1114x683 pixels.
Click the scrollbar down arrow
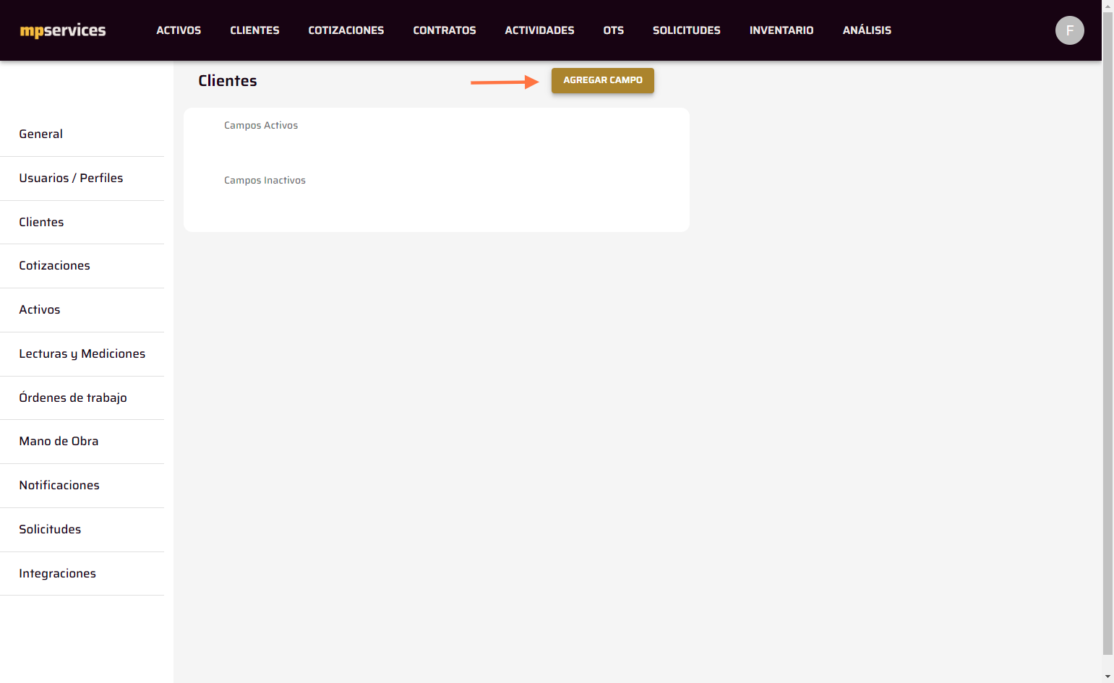point(1107,676)
